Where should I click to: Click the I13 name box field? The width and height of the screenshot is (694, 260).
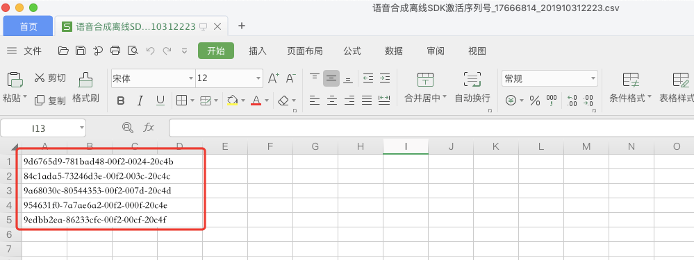(x=43, y=128)
